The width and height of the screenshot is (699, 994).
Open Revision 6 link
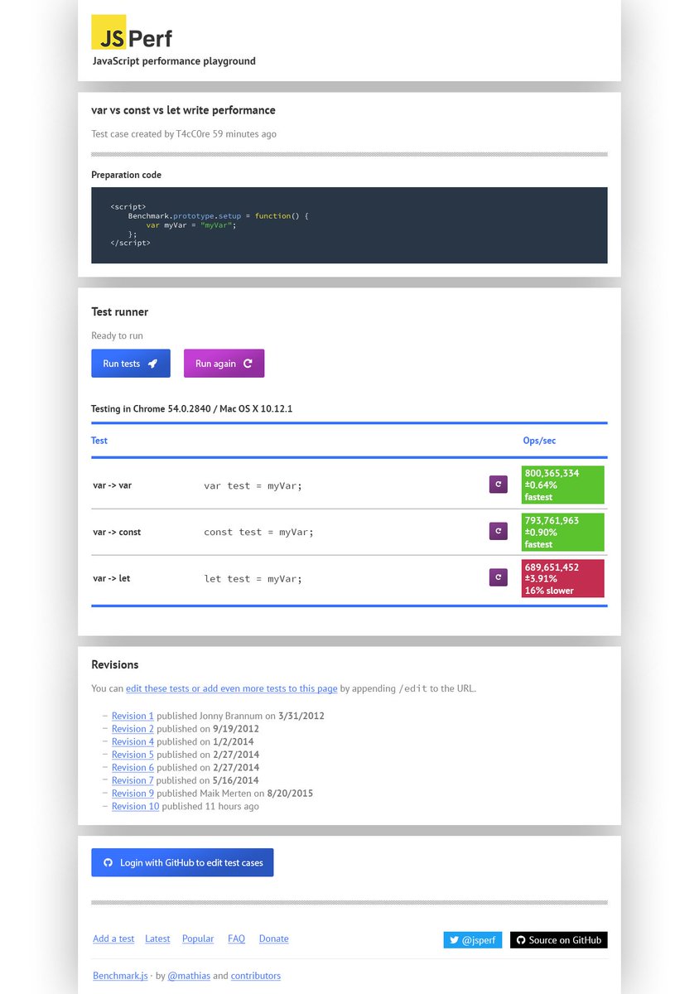[133, 768]
